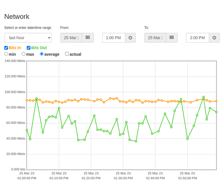
Task: Click the 'Select or enter date/time range' label
Action: [x=28, y=28]
